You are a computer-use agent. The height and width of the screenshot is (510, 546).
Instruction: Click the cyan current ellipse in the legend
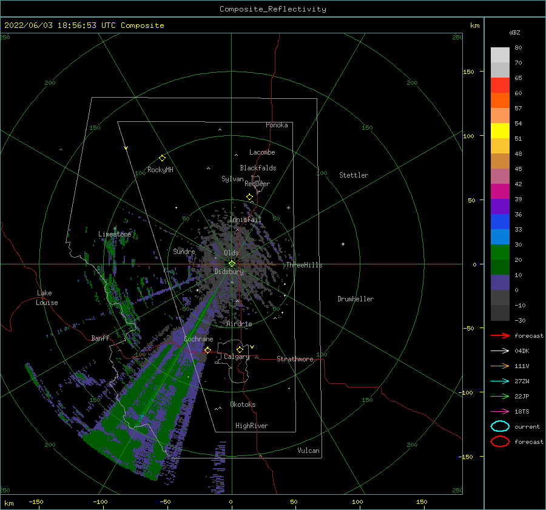pyautogui.click(x=500, y=426)
